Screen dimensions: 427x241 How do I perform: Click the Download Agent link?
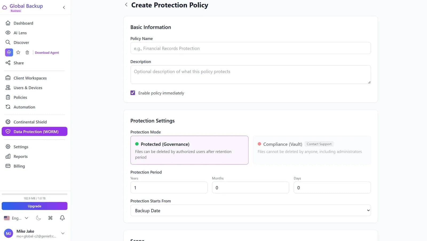(47, 52)
